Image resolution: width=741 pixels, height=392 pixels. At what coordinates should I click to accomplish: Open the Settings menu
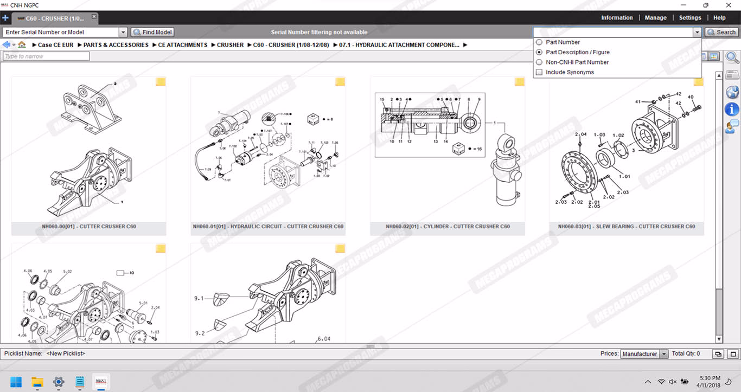pos(690,18)
